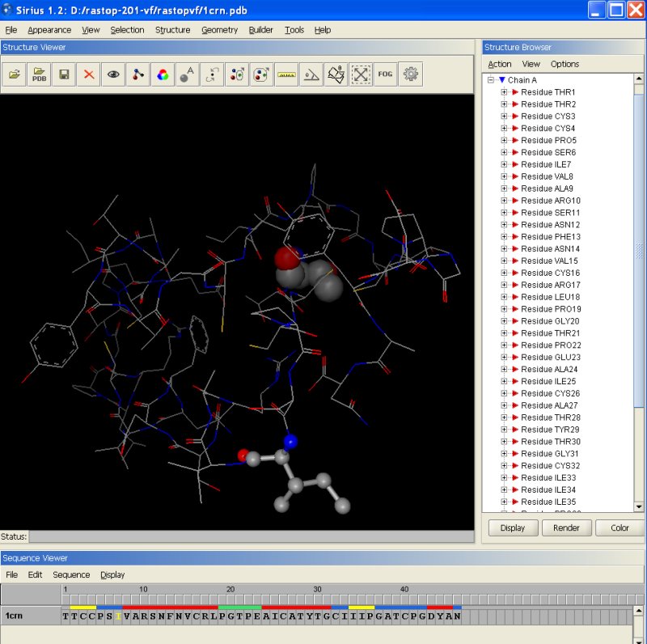Expand the Residue TYR29 node
This screenshot has width=647, height=644.
[504, 430]
